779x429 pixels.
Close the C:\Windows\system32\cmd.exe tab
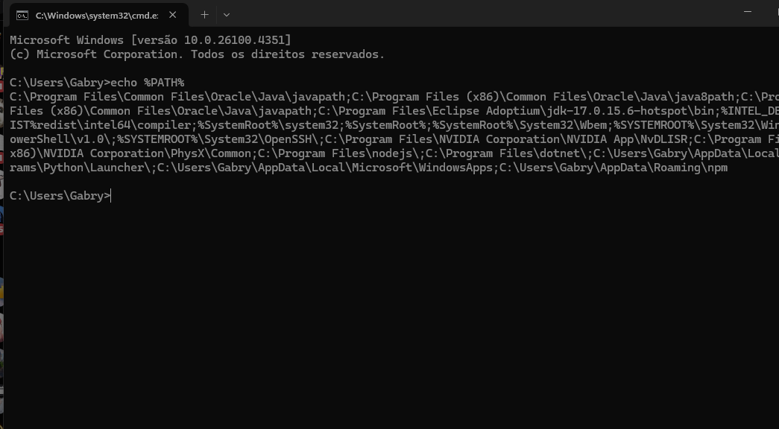(172, 15)
